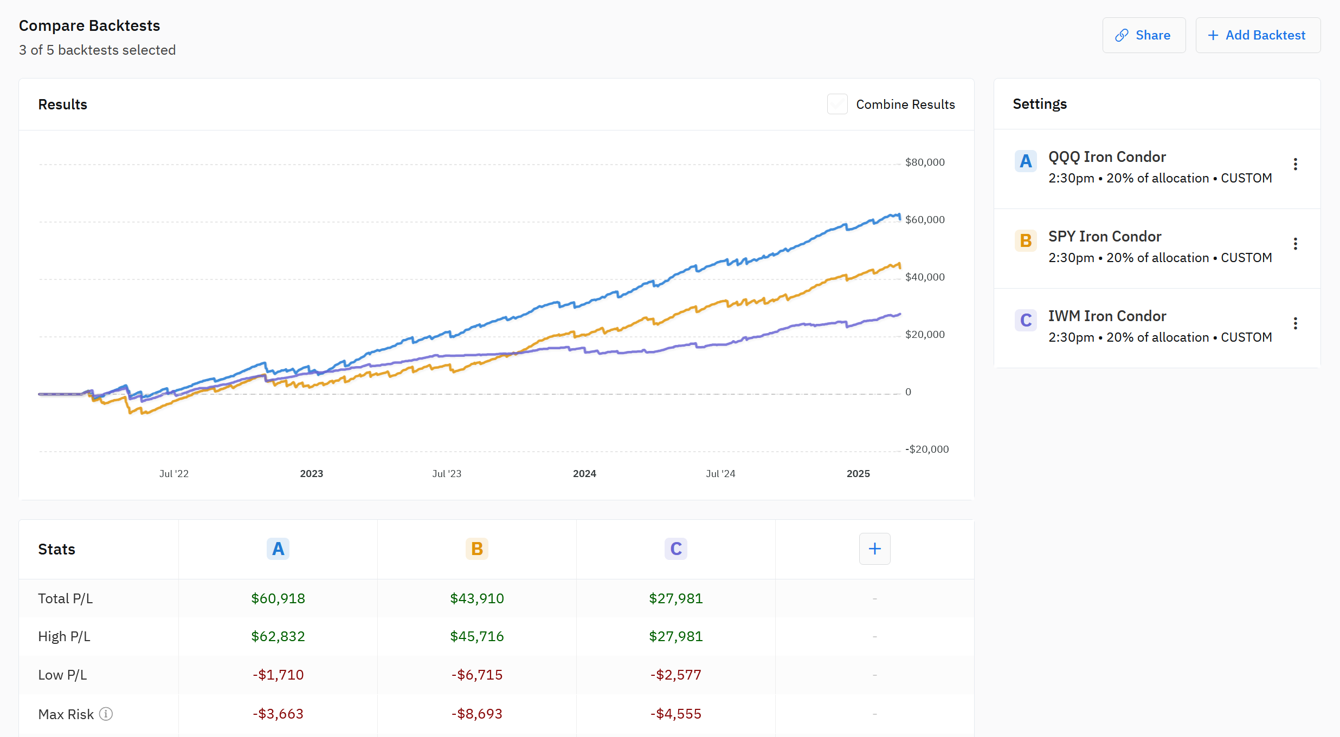Click the Share button
Image resolution: width=1340 pixels, height=737 pixels.
1144,35
